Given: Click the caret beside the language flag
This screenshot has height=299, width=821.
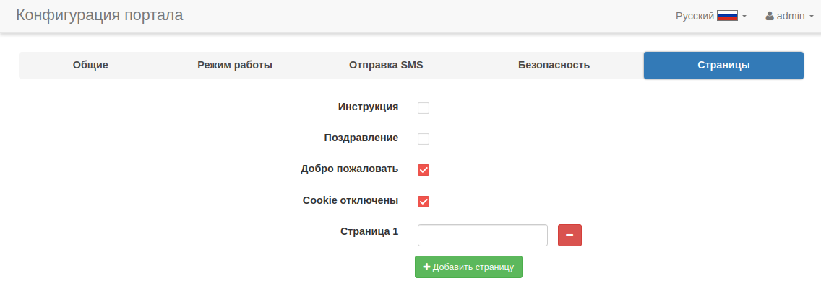Looking at the screenshot, I should tap(744, 16).
